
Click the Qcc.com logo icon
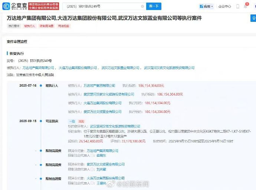[6, 6]
